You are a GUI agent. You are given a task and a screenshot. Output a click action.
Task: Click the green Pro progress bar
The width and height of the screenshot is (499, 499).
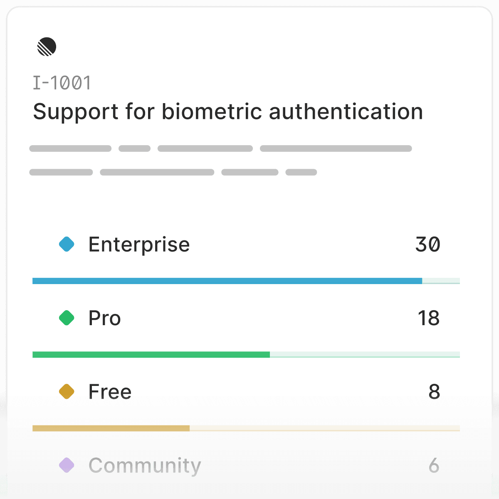pos(246,355)
